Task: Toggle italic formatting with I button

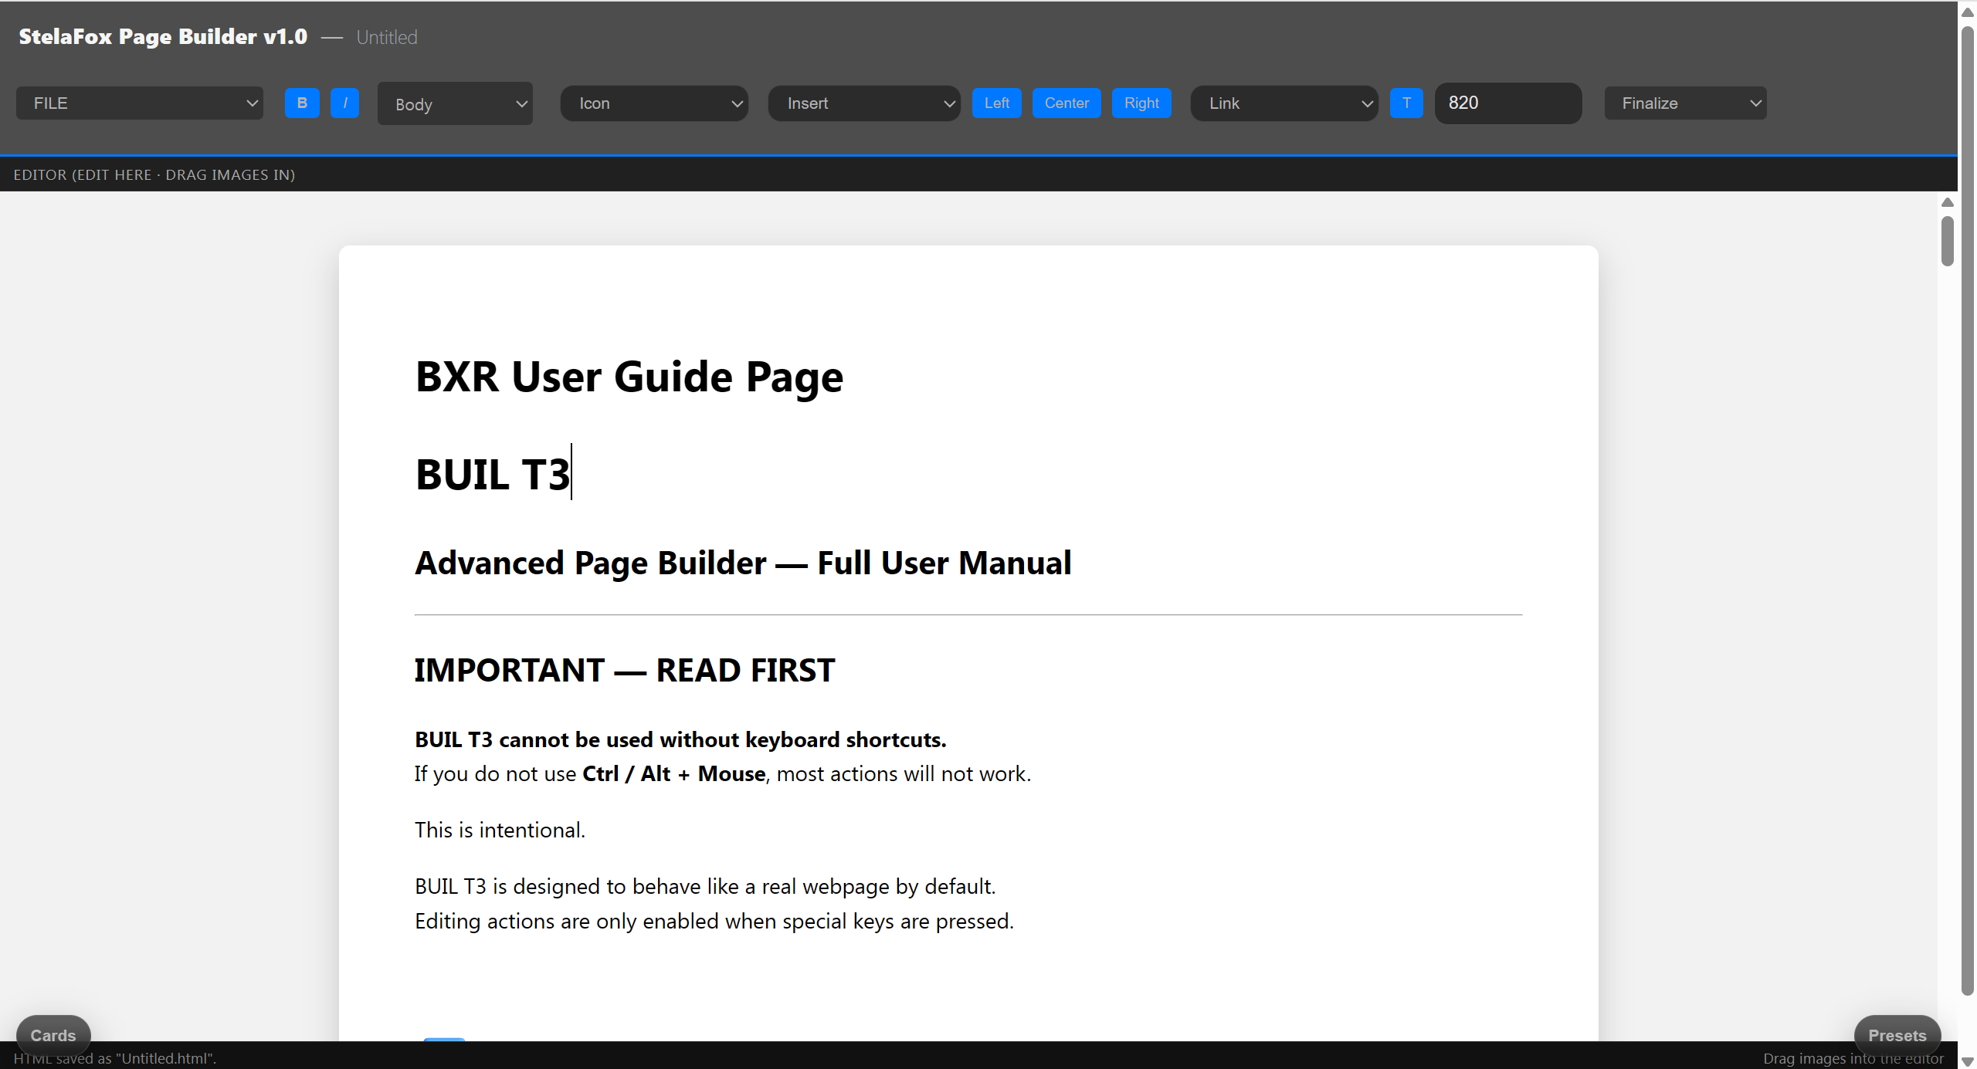Action: 344,103
